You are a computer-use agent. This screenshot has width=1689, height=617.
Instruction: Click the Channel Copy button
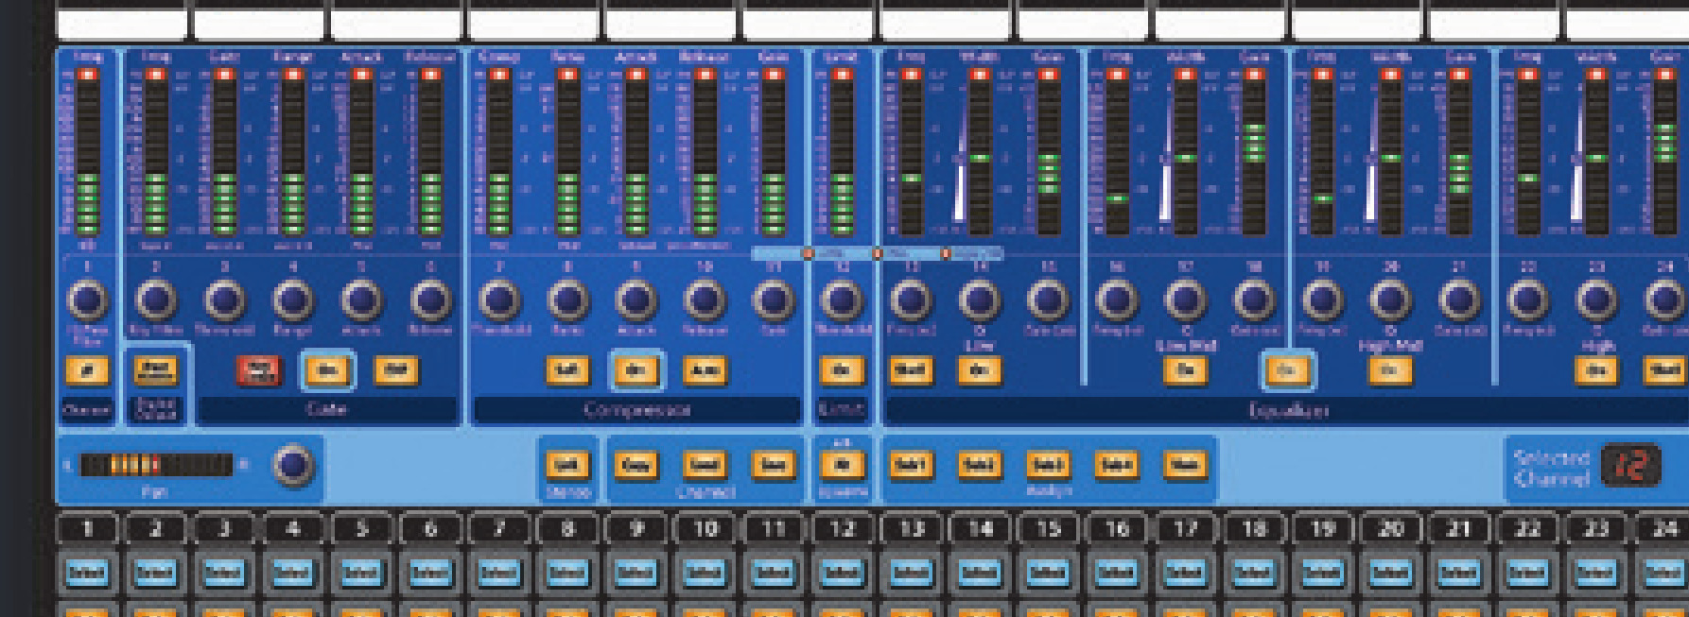click(x=636, y=465)
